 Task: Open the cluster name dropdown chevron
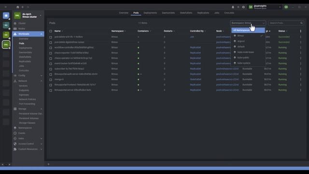click(x=41, y=15)
